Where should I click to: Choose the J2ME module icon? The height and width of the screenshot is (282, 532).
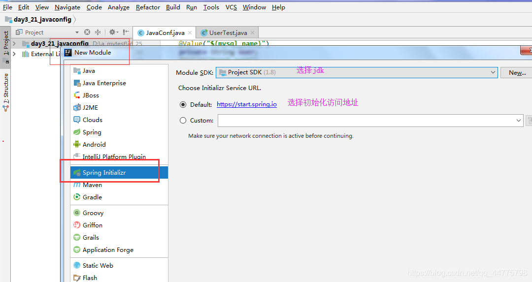click(x=77, y=107)
